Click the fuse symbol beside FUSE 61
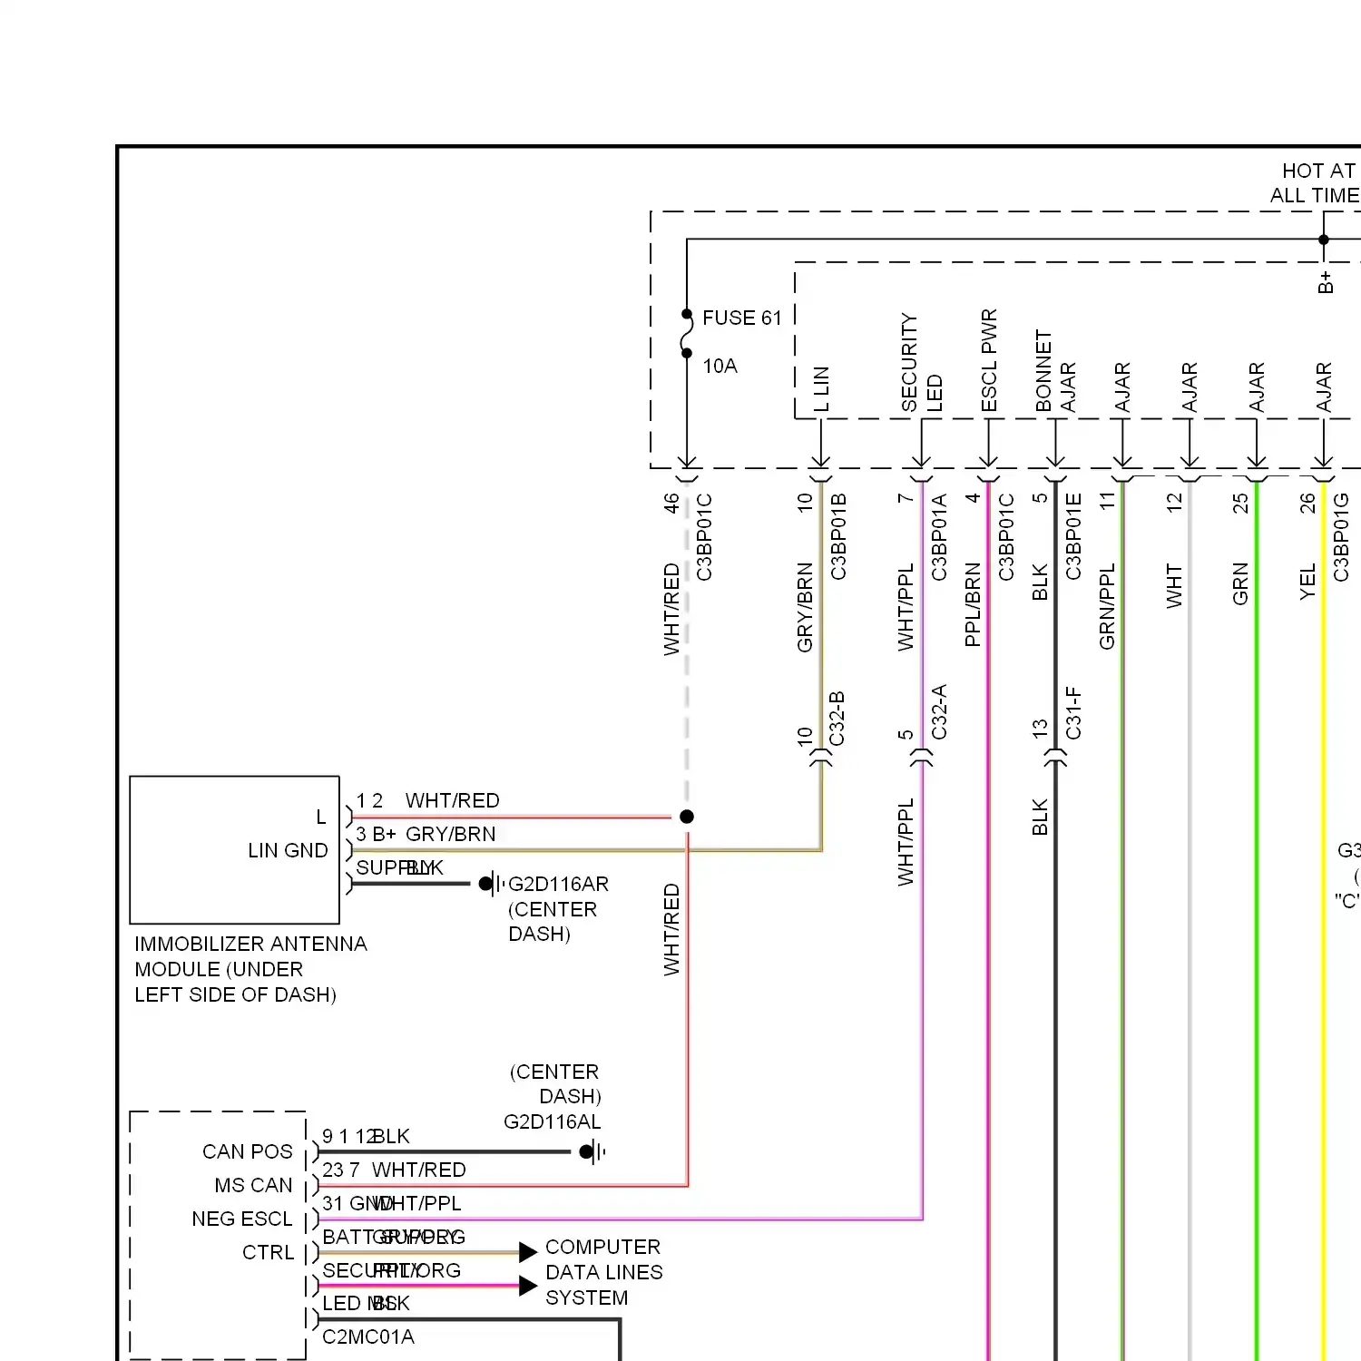 coord(687,334)
